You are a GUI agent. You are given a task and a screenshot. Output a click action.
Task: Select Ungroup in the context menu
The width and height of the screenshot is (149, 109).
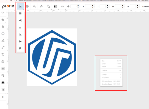coord(111,77)
